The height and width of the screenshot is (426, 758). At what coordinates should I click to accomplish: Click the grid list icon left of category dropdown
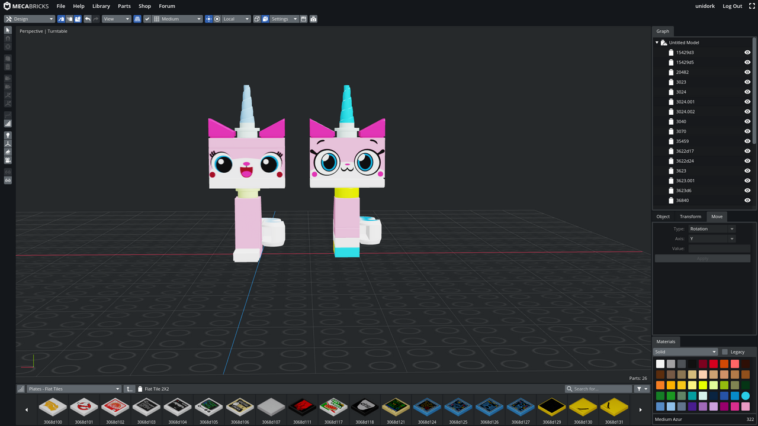coord(21,389)
